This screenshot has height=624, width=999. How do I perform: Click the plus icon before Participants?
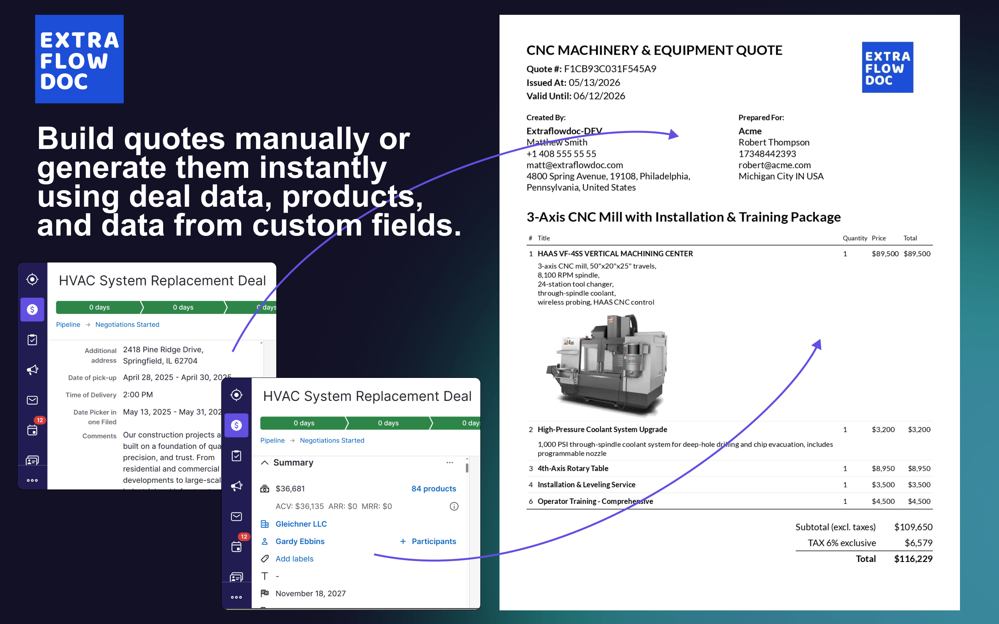[x=403, y=541]
